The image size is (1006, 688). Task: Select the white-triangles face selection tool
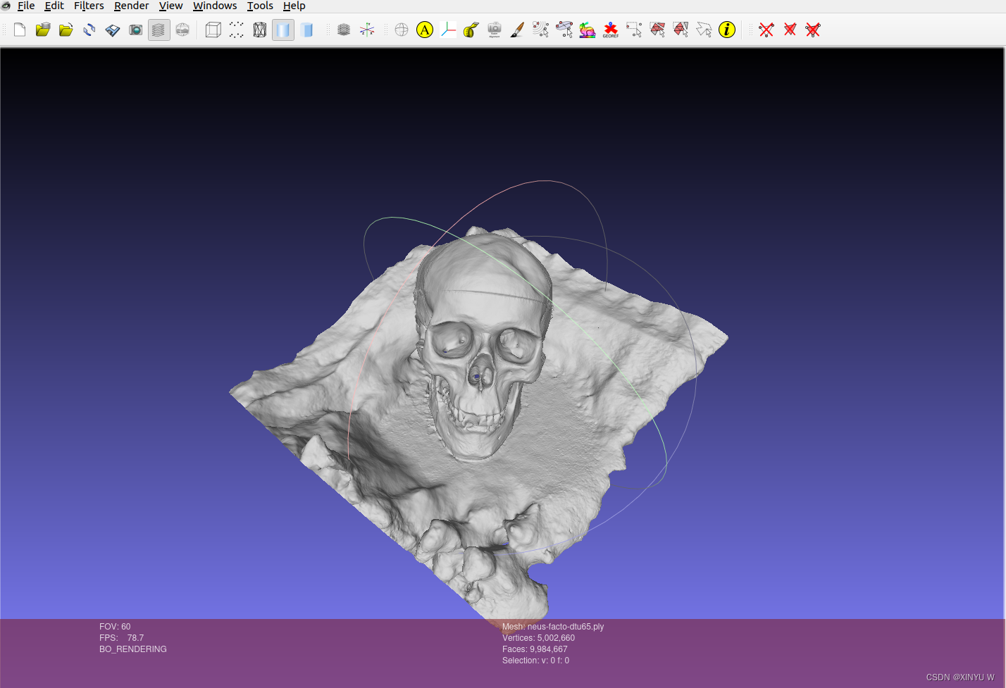tap(704, 30)
